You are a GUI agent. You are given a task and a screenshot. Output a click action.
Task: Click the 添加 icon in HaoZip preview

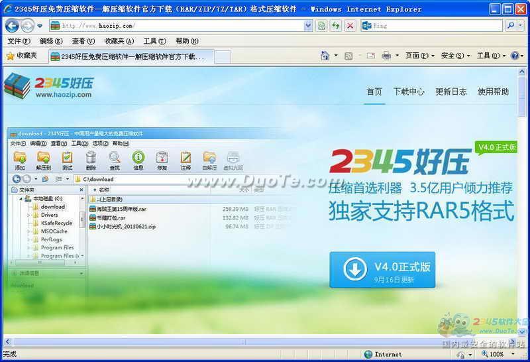[20, 160]
